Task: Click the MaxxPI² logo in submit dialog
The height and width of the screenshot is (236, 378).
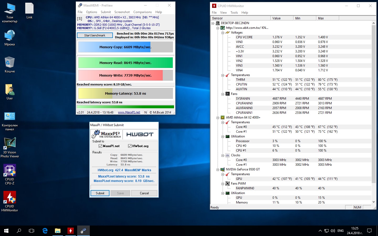Action: tap(106, 134)
